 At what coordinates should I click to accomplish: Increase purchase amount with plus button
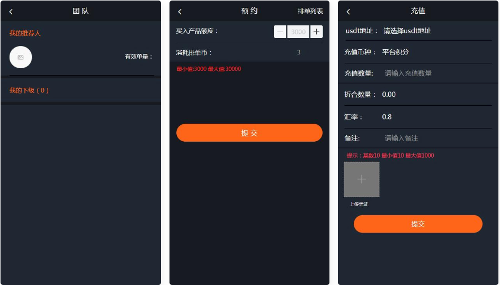click(x=316, y=32)
